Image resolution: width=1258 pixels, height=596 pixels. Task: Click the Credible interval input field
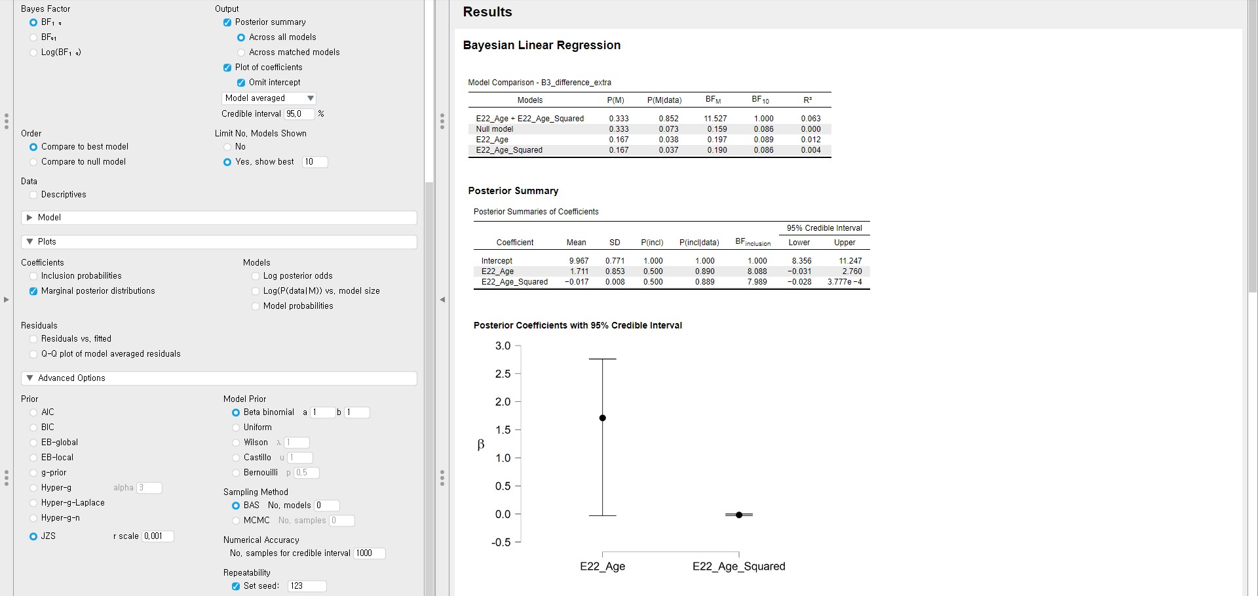click(x=299, y=114)
